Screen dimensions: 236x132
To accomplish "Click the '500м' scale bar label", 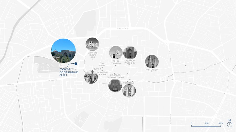I will click(x=221, y=123).
